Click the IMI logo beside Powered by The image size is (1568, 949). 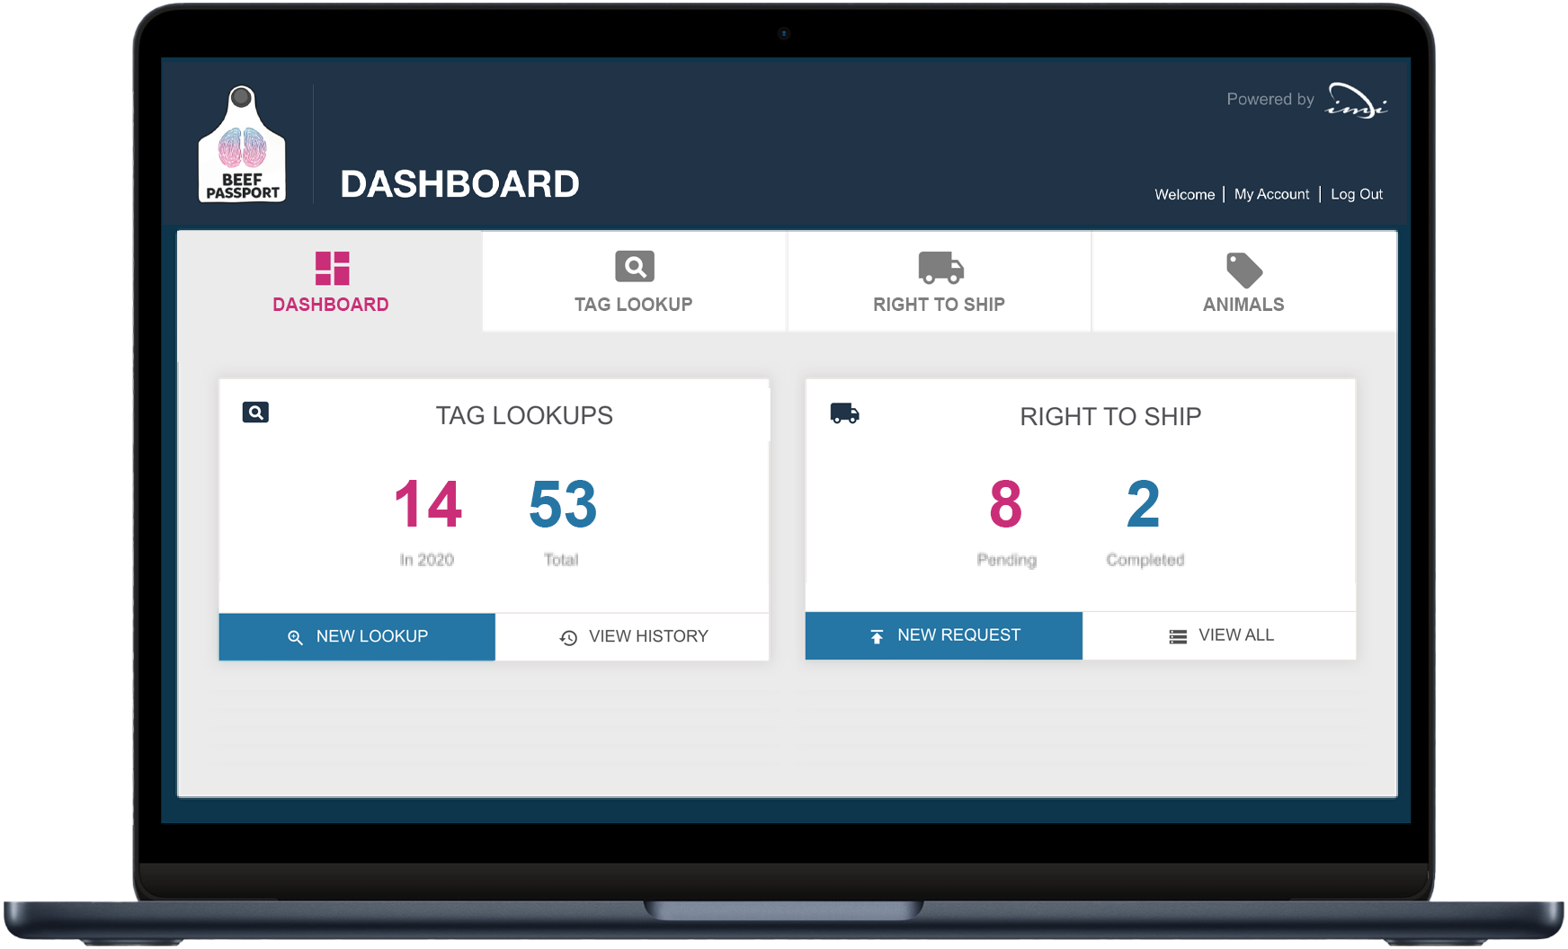coord(1357,101)
